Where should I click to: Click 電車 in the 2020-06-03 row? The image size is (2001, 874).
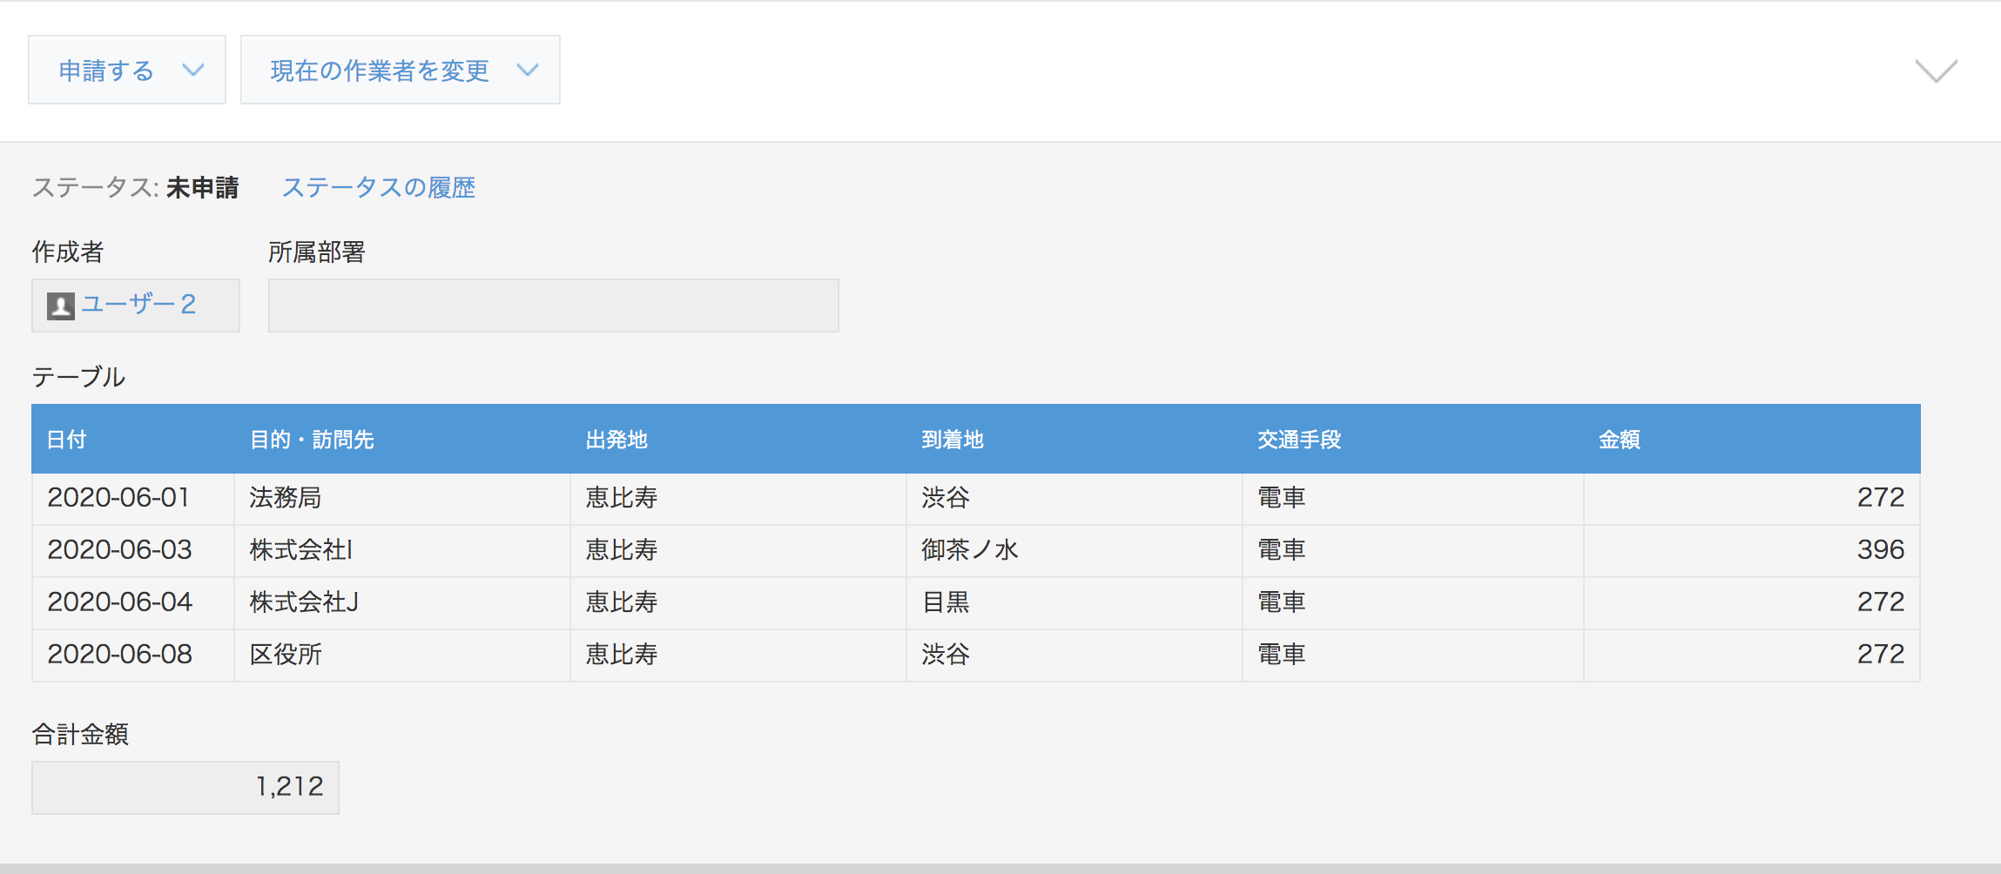pos(1413,551)
